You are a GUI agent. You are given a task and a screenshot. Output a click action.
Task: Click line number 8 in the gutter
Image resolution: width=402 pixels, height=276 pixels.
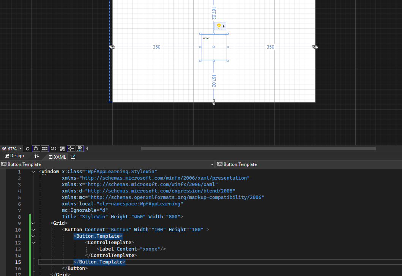pos(19,217)
